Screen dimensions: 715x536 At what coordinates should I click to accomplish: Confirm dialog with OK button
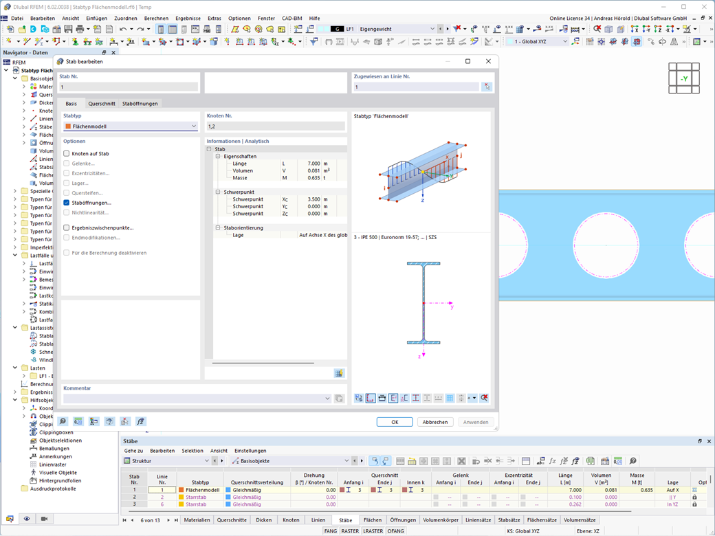(395, 422)
